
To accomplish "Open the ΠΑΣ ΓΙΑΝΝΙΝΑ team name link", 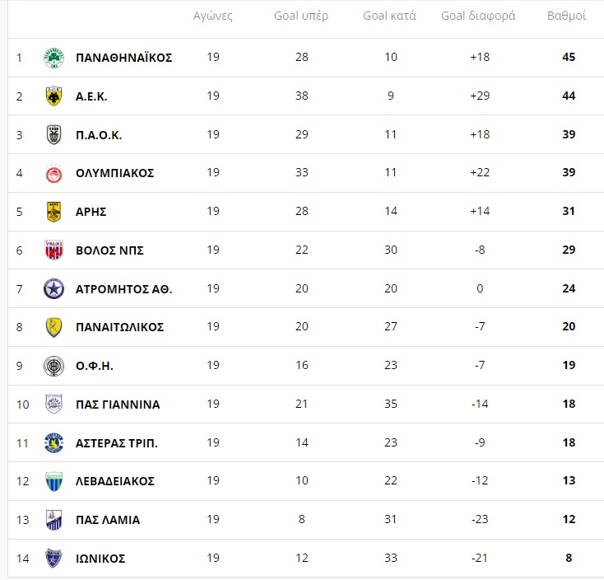I will [118, 405].
